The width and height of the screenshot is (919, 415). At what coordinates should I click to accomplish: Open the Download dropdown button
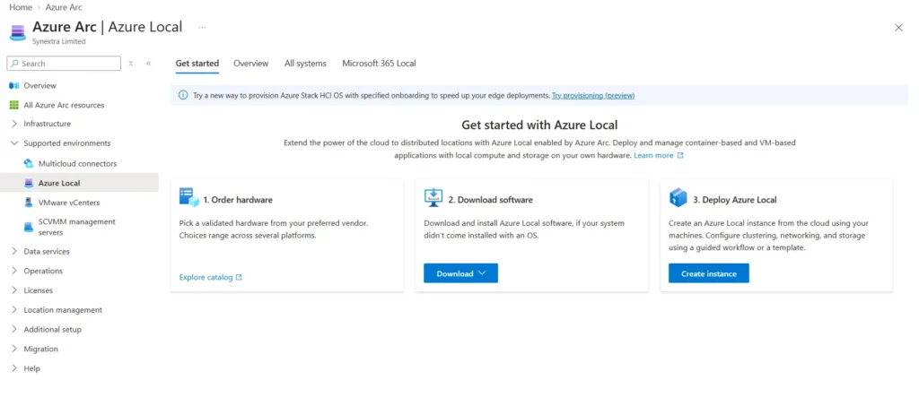tap(460, 273)
